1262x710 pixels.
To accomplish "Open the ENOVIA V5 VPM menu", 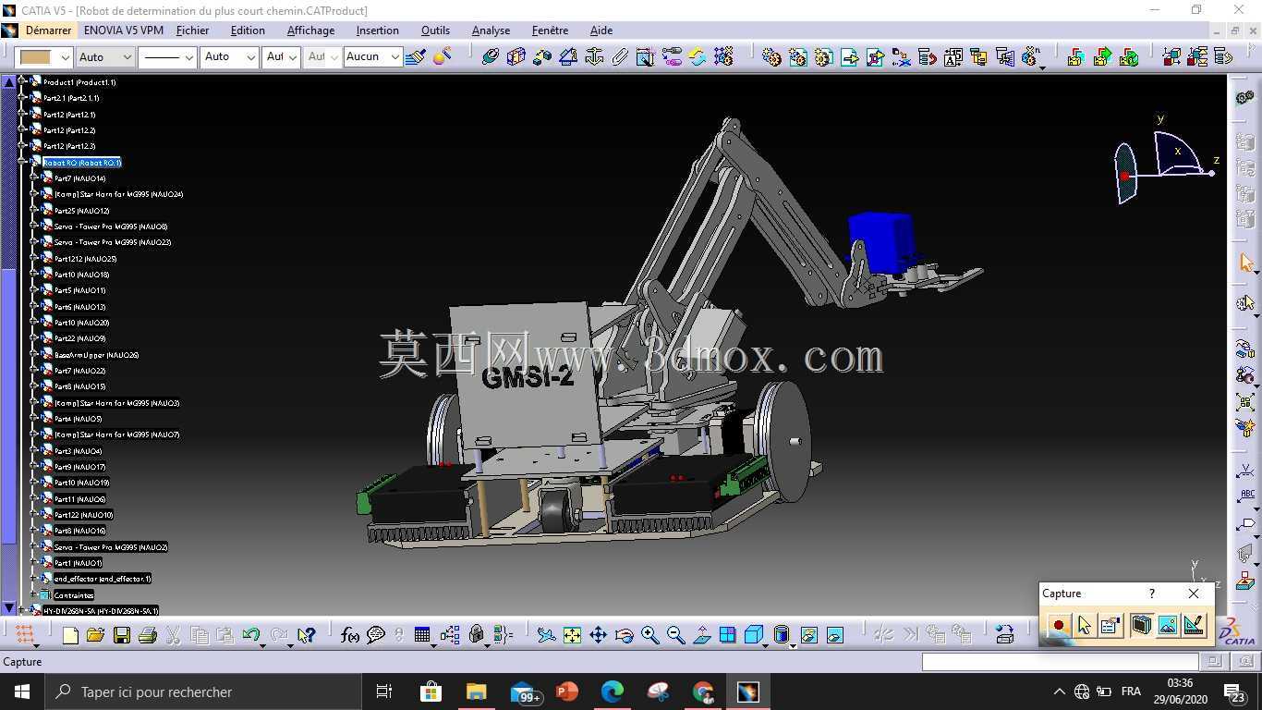I will click(x=123, y=31).
